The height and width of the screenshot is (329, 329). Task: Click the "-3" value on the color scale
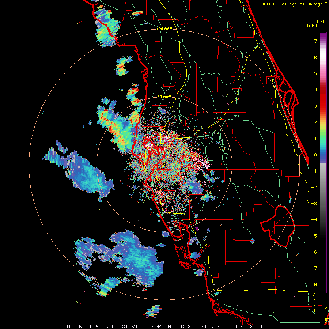coord(314,204)
